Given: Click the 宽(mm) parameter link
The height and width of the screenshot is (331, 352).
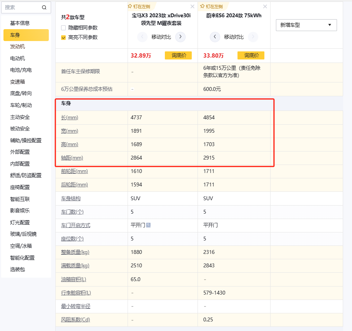Looking at the screenshot, I should click(70, 131).
